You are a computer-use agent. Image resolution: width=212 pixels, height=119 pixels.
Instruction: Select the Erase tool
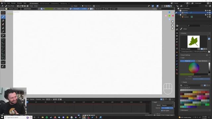[3, 24]
